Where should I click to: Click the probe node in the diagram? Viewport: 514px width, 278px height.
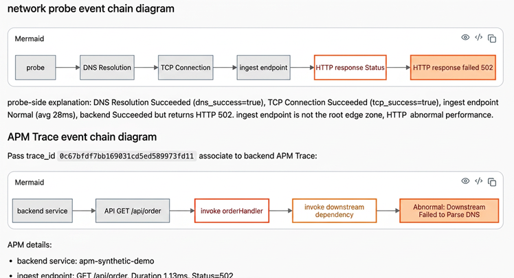36,67
